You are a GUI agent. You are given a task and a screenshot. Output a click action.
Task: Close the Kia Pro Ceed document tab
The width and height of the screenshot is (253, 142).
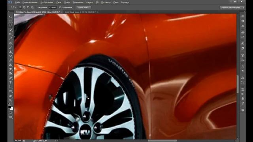point(62,12)
